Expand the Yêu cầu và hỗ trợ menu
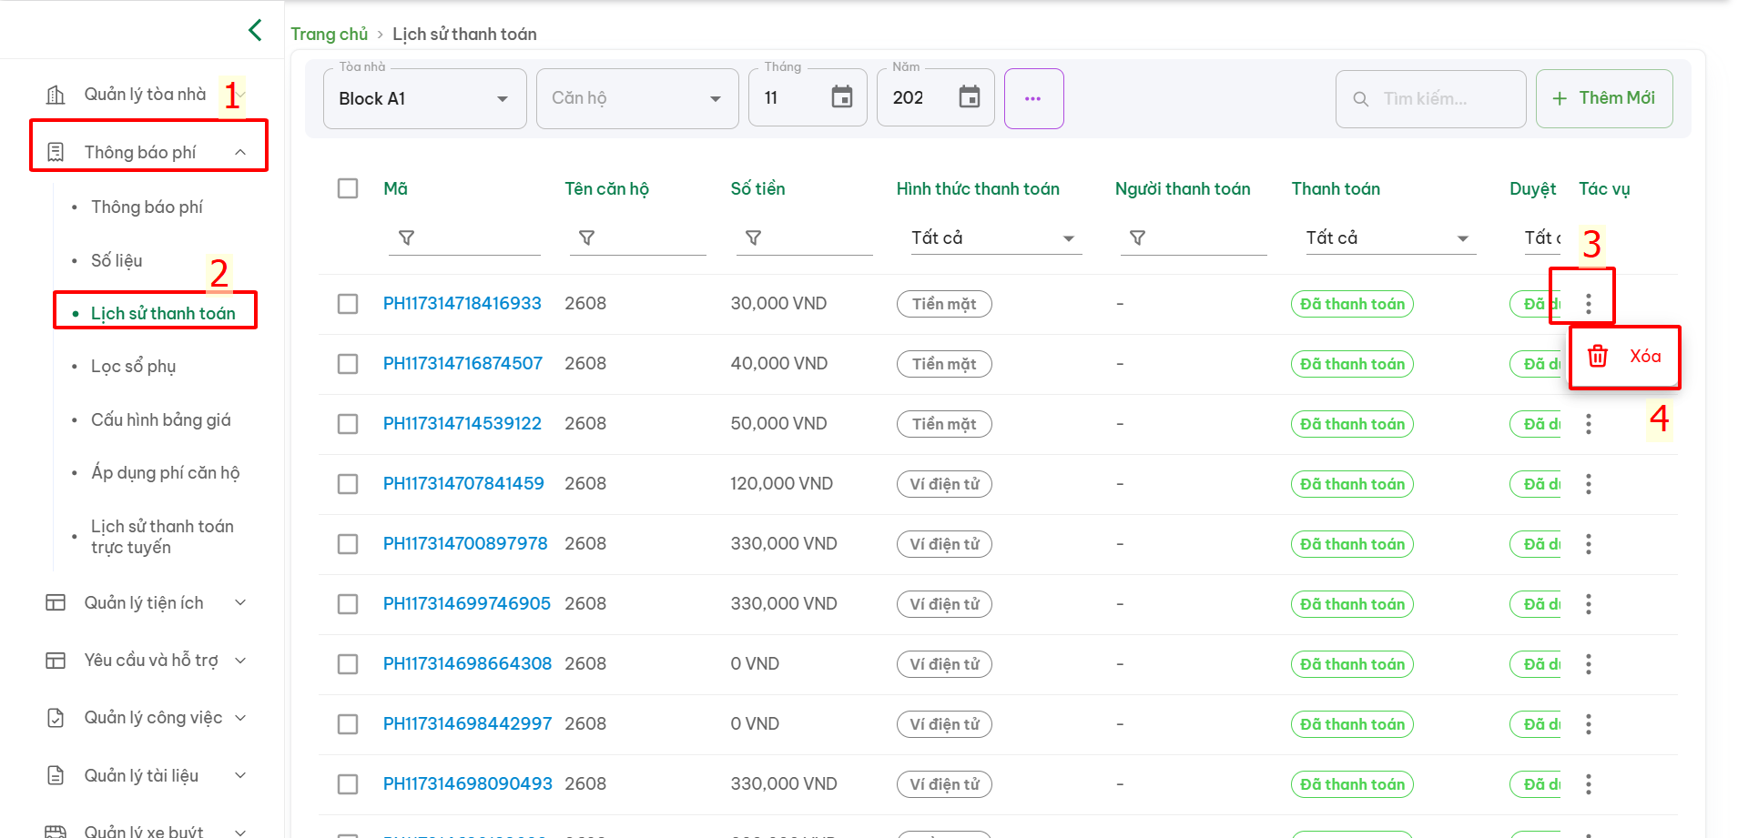The height and width of the screenshot is (838, 1748). pos(240,661)
